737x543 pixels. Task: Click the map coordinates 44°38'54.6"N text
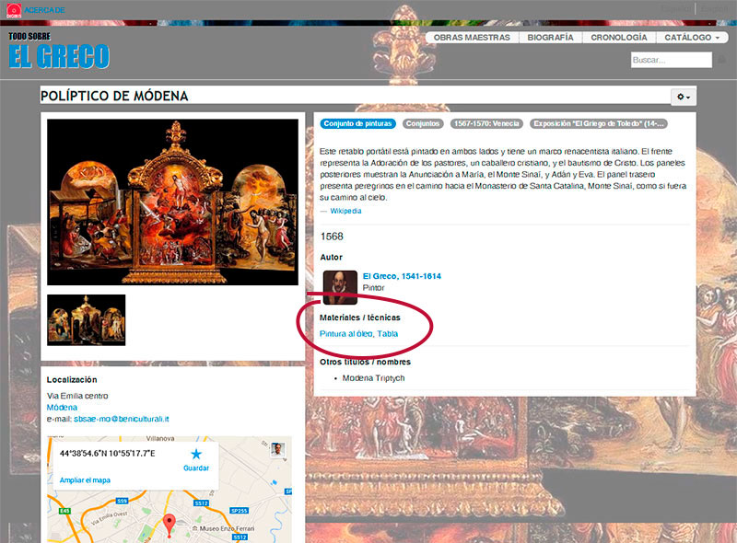click(107, 454)
